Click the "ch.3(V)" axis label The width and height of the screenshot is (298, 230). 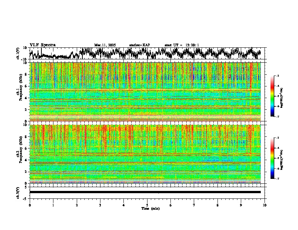pyautogui.click(x=18, y=193)
